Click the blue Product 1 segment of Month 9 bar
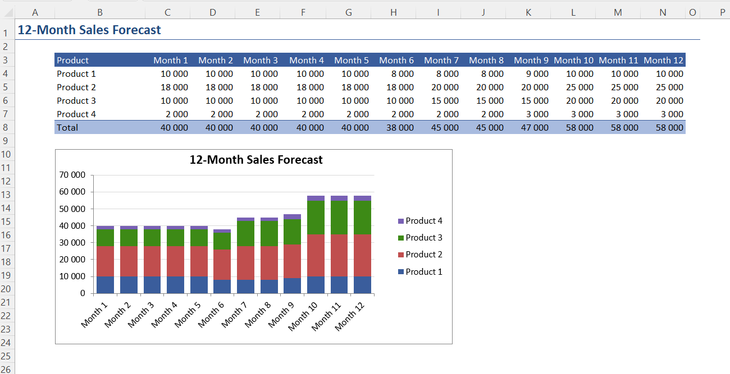The image size is (730, 374). [x=292, y=286]
